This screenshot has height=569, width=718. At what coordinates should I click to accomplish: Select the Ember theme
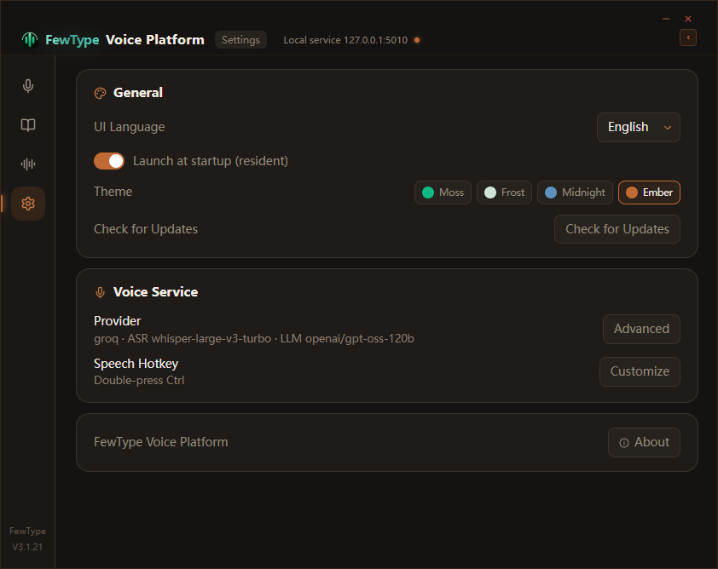[x=649, y=193]
